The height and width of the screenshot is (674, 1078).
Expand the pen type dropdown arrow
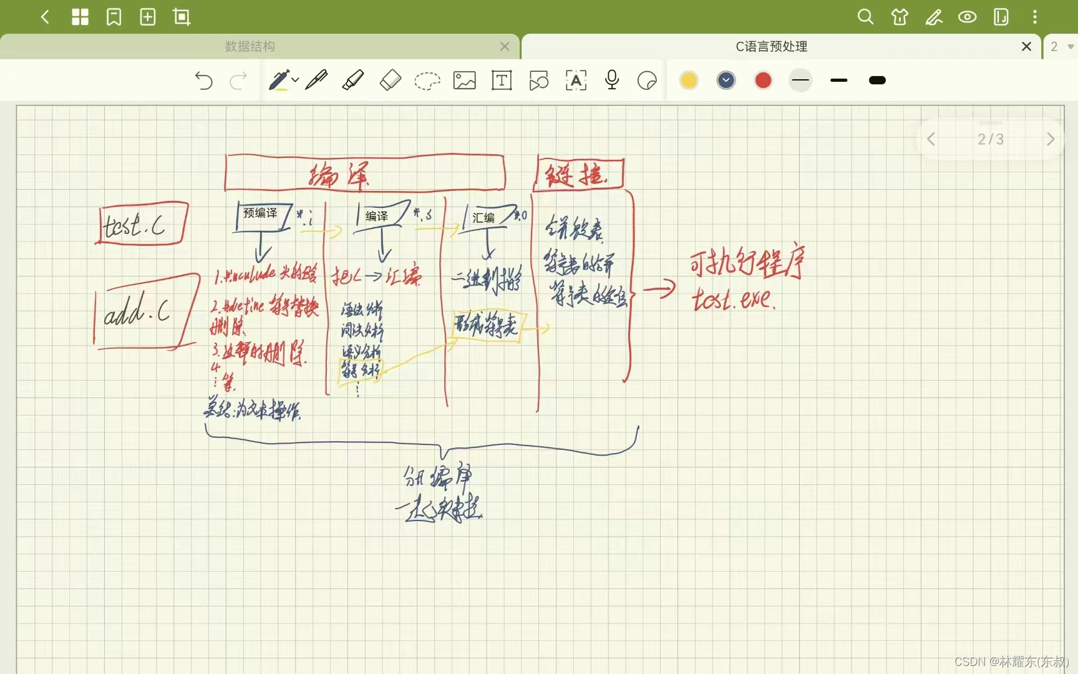click(x=295, y=80)
